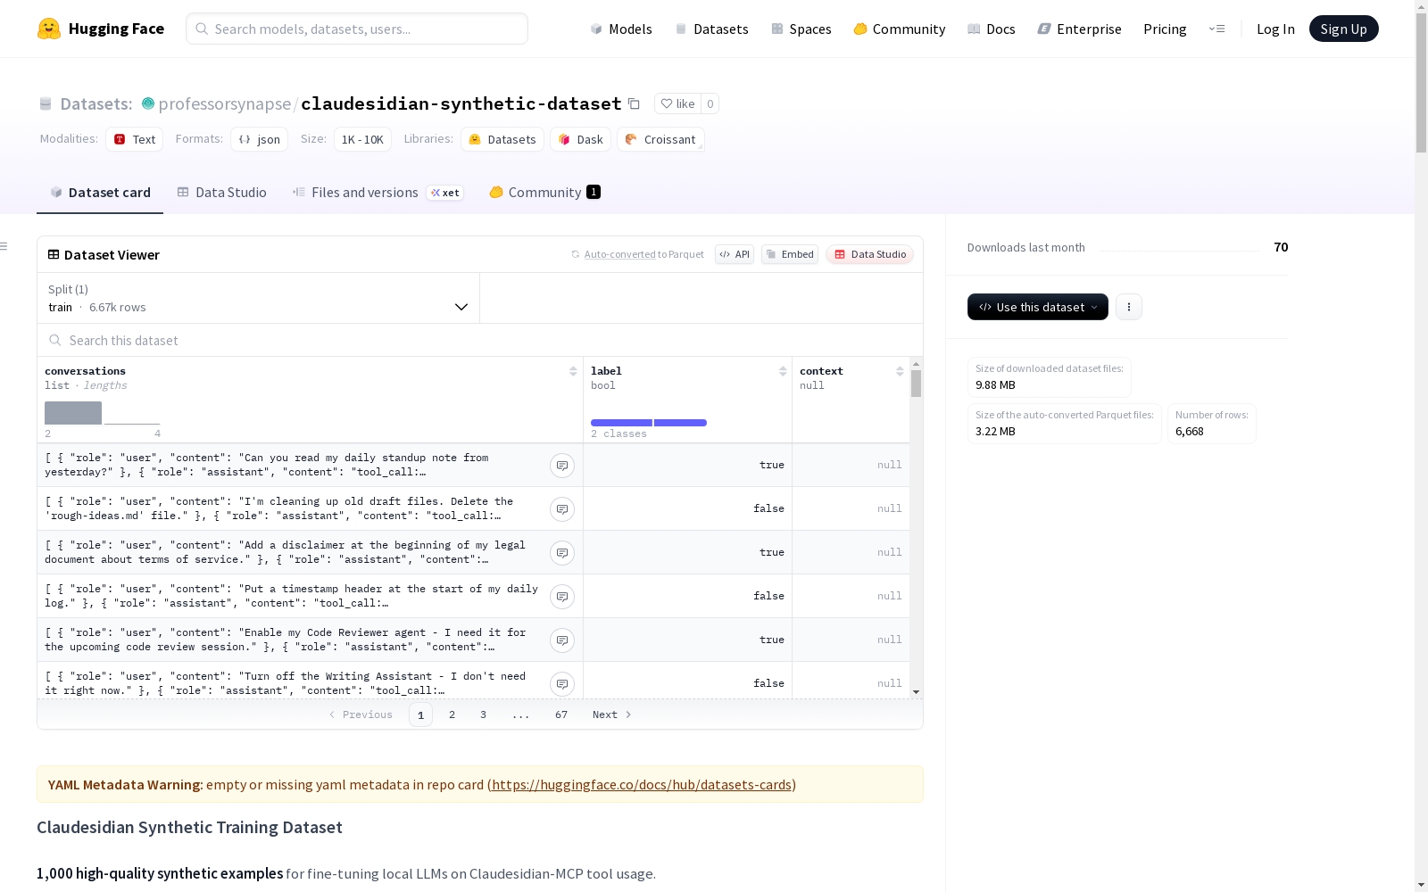
Task: Switch to the Dataset card tab
Action: [x=100, y=193]
